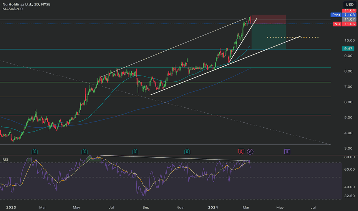Viewport: 358px width, 211px height.
Task: Click the 80.00 RSI axis value
Action: point(350,157)
